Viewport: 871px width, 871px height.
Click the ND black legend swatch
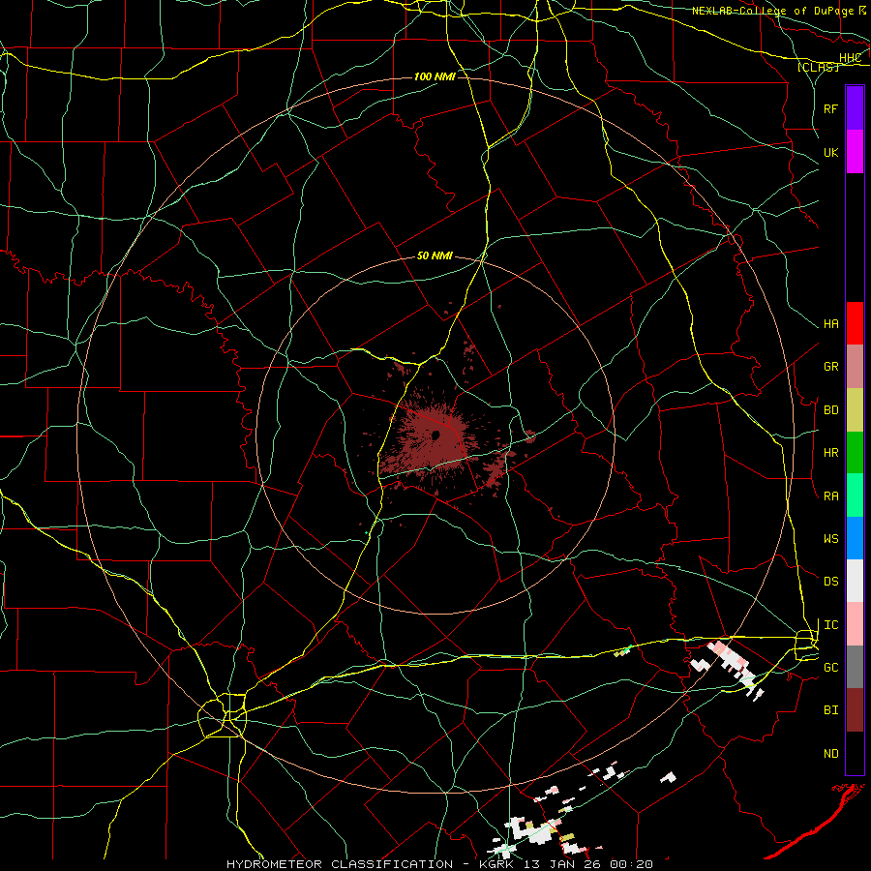[x=855, y=753]
